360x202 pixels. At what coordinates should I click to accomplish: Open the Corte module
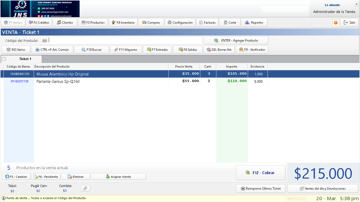pyautogui.click(x=230, y=23)
